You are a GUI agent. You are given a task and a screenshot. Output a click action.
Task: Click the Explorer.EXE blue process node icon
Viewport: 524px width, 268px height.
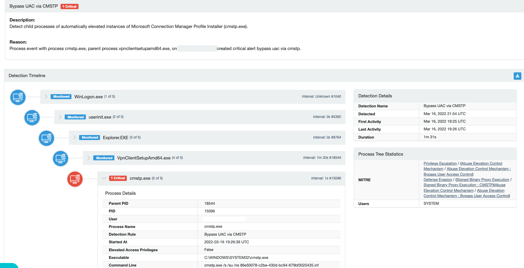point(46,138)
